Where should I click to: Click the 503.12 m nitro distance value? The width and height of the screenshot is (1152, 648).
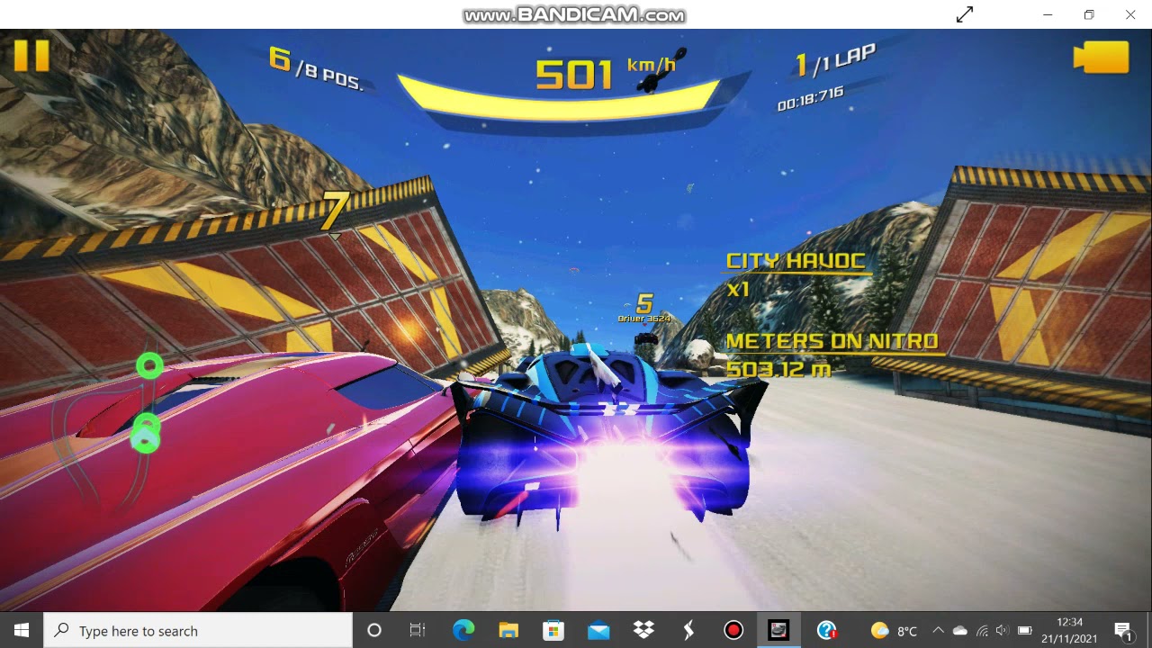(x=778, y=370)
